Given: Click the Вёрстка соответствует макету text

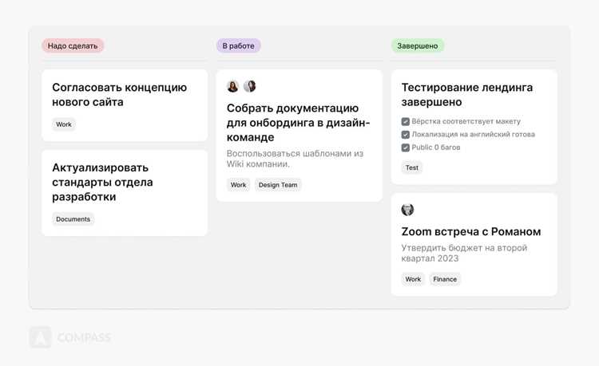Looking at the screenshot, I should pyautogui.click(x=466, y=122).
